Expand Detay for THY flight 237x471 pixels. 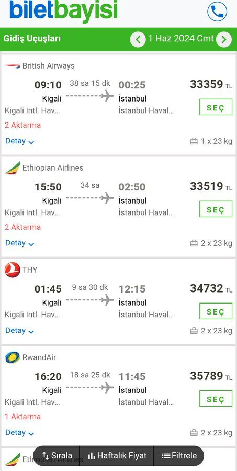(19, 330)
